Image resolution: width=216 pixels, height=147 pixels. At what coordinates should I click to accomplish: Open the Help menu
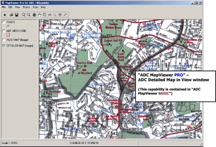[x=43, y=7]
